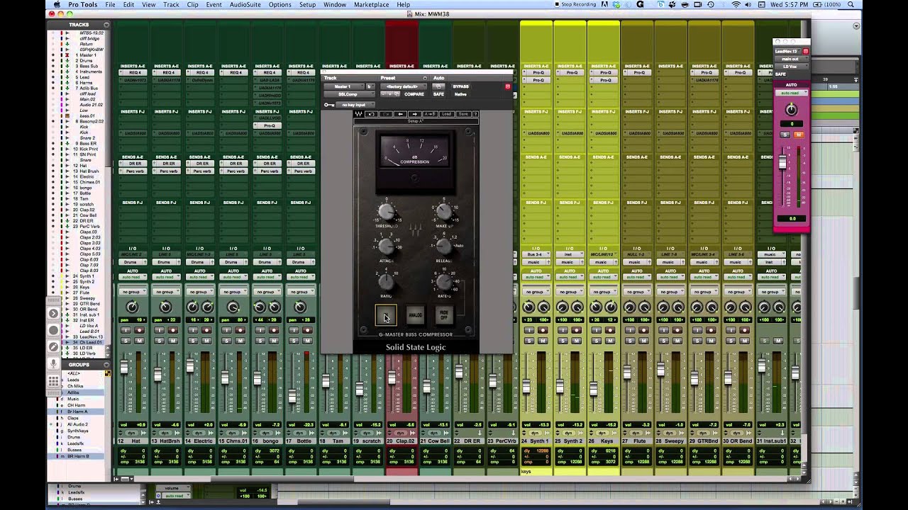This screenshot has width=908, height=510.
Task: Click Save in Waves toolbar
Action: (x=463, y=114)
